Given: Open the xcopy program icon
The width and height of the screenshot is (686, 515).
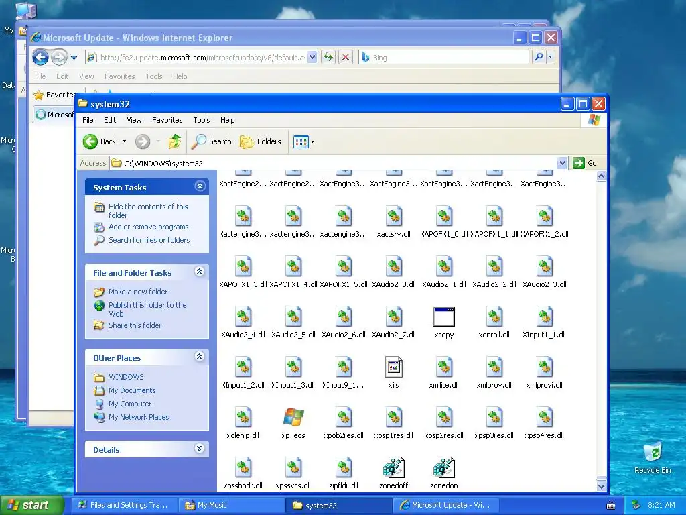Looking at the screenshot, I should coord(443,317).
